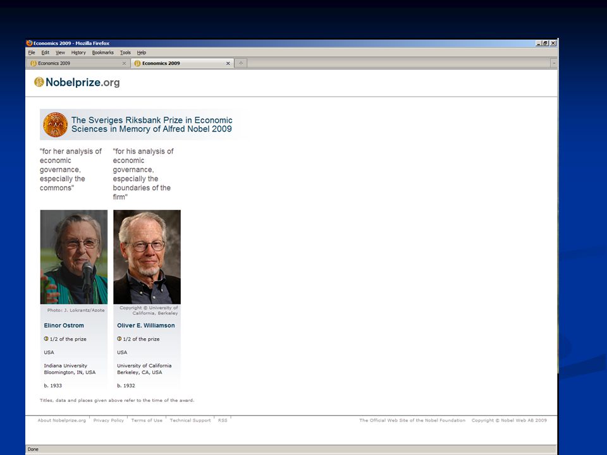Click 'The Official Web Site of the Nobel Foundation'
The height and width of the screenshot is (455, 607).
point(412,420)
